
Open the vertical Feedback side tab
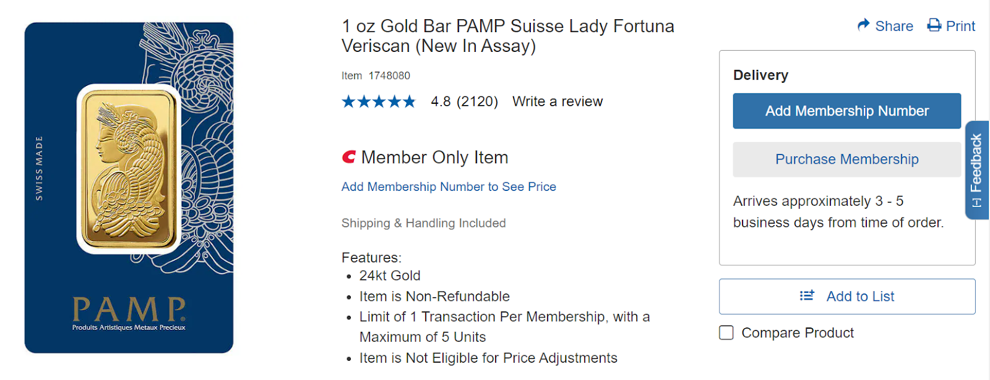point(977,170)
